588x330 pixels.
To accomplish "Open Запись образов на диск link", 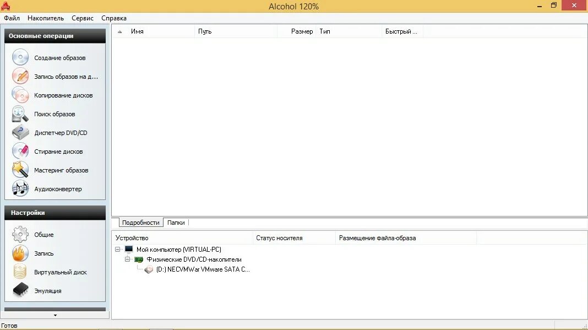I will pyautogui.click(x=66, y=77).
